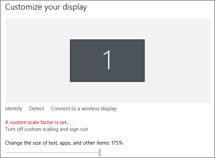The height and width of the screenshot is (158, 215).
Task: Click empty gray area below monitor 1
Action: [x=107, y=92]
